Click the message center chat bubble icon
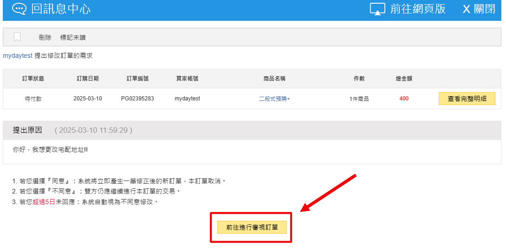Viewport: 506px width, 249px height. tap(19, 9)
